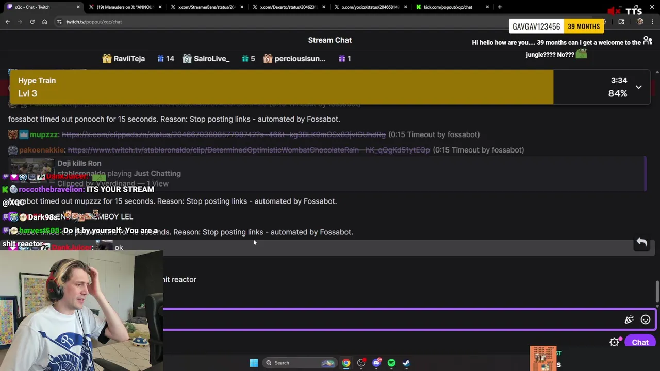Go back in browser history
Image resolution: width=660 pixels, height=371 pixels.
point(8,22)
